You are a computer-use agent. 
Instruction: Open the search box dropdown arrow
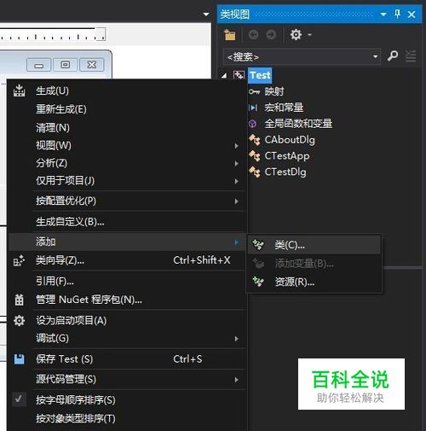click(375, 56)
